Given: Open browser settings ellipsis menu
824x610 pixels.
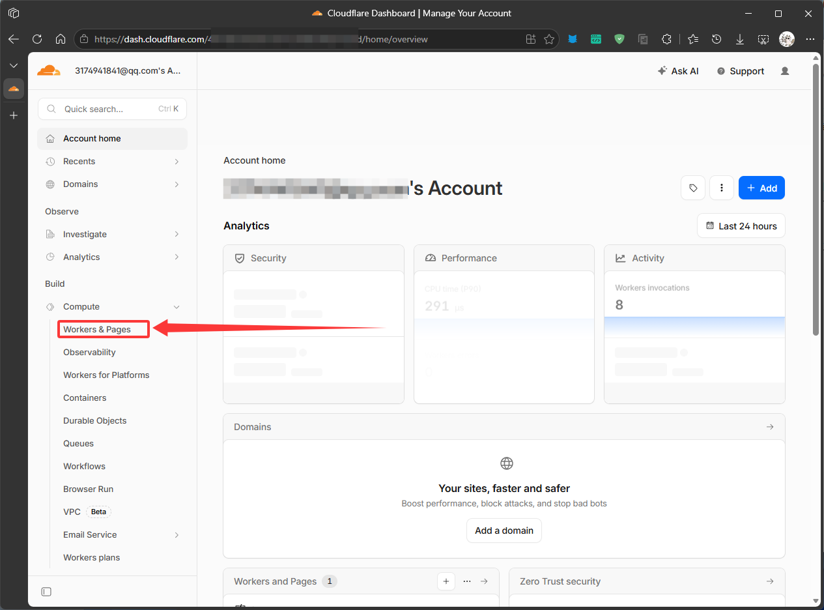Looking at the screenshot, I should [810, 39].
